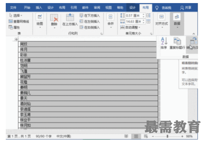Collapse the ribbon with the chevron

click(194, 34)
